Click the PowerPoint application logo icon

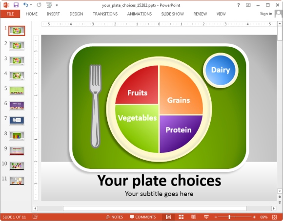coord(6,5)
